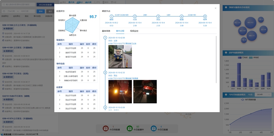Open the 救援结束 status filter dropdown
Viewport: 274px width, 136px height.
pyautogui.click(x=49, y=16)
